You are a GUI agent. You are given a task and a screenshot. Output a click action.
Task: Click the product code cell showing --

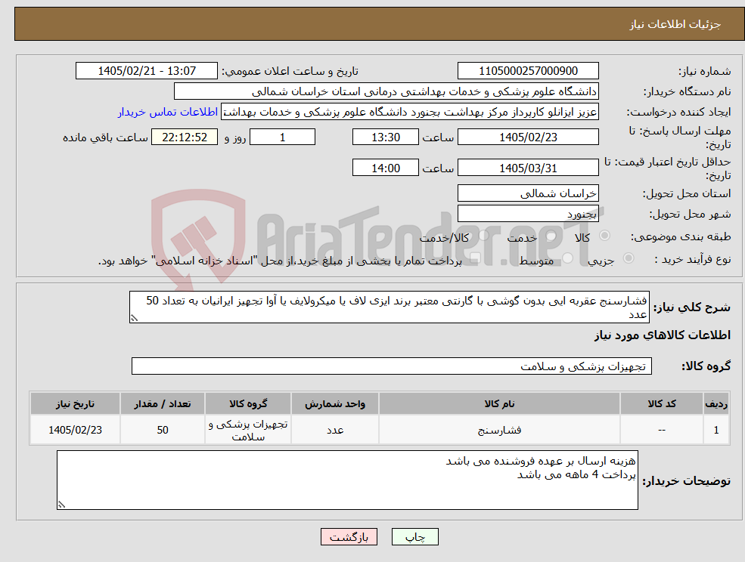pyautogui.click(x=661, y=430)
